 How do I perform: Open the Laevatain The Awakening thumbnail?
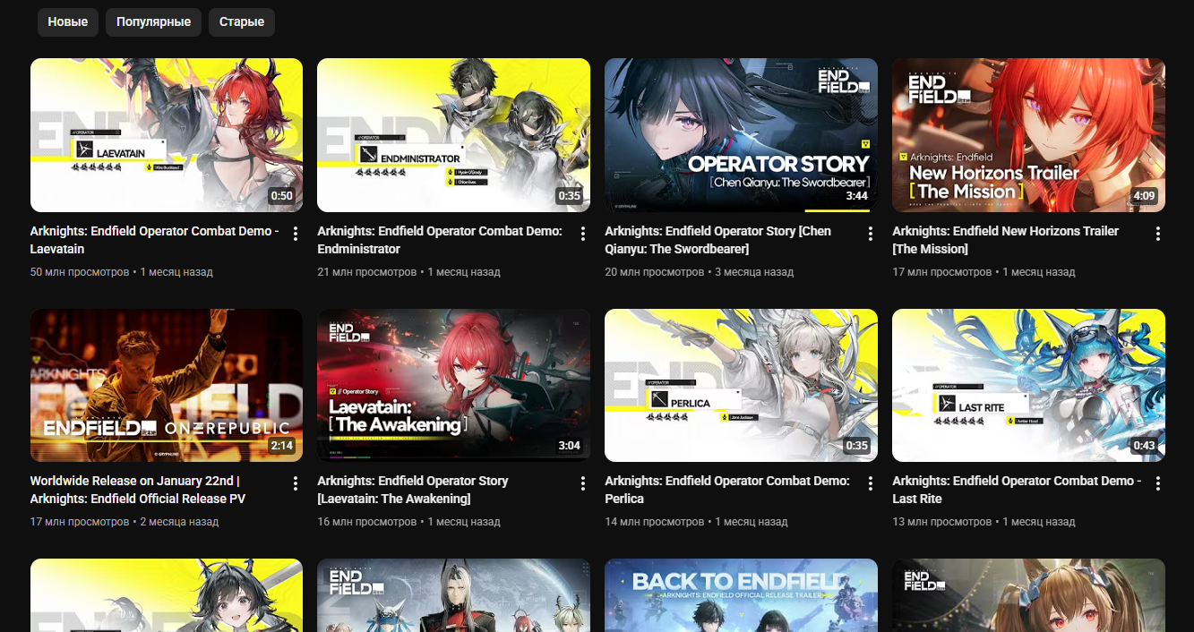point(453,385)
